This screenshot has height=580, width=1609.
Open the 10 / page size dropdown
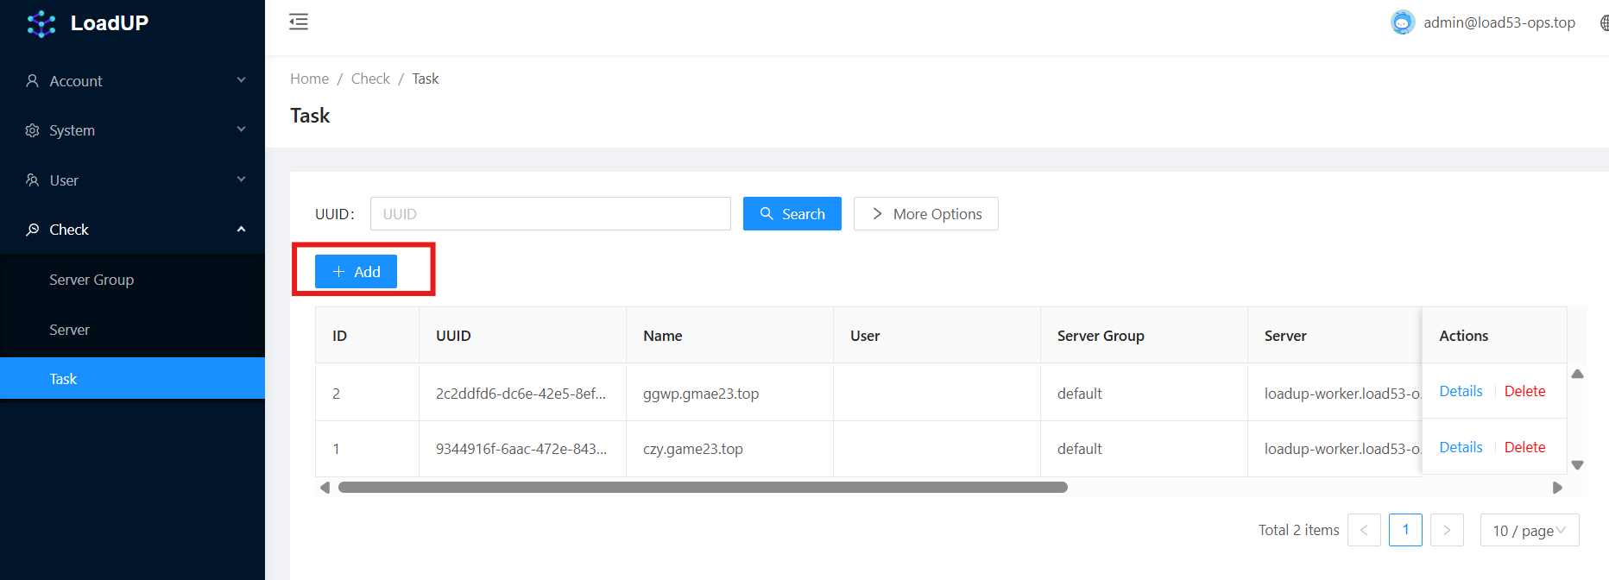1529,531
